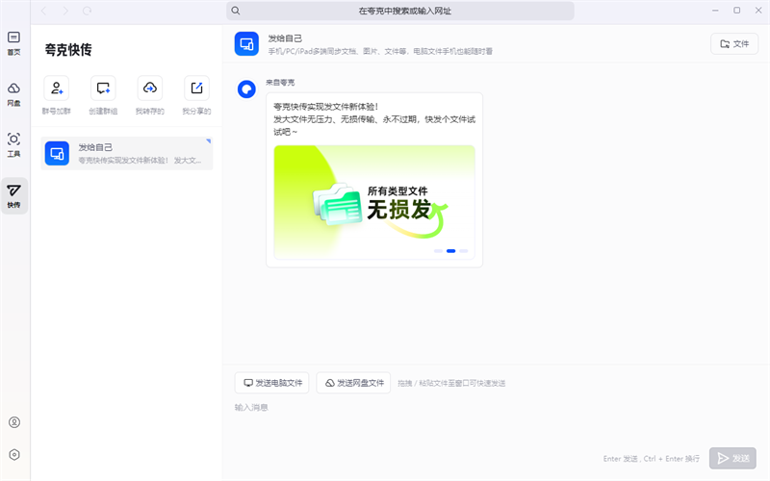Screen dimensions: 770x481
Task: Reload the page with refresh icon
Action: (x=87, y=11)
